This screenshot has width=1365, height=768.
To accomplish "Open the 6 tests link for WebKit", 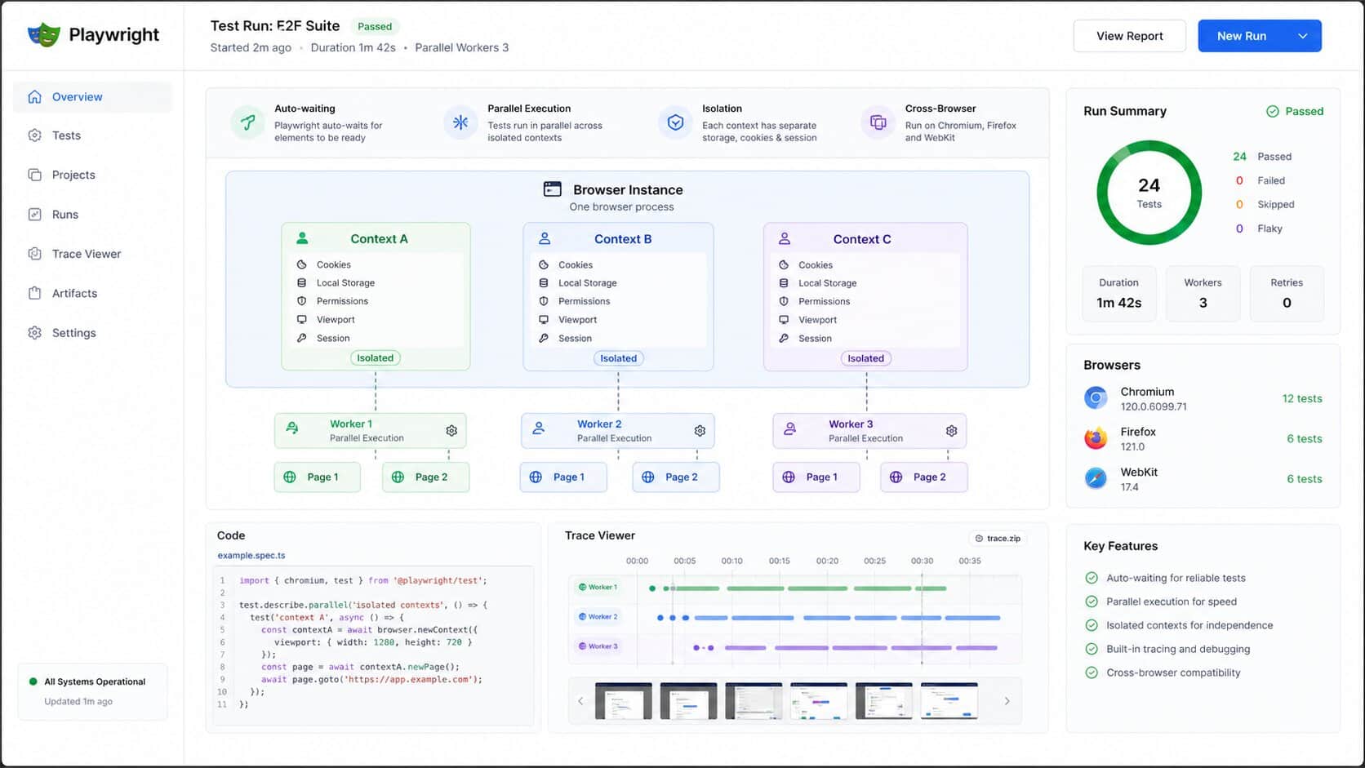I will pyautogui.click(x=1305, y=479).
